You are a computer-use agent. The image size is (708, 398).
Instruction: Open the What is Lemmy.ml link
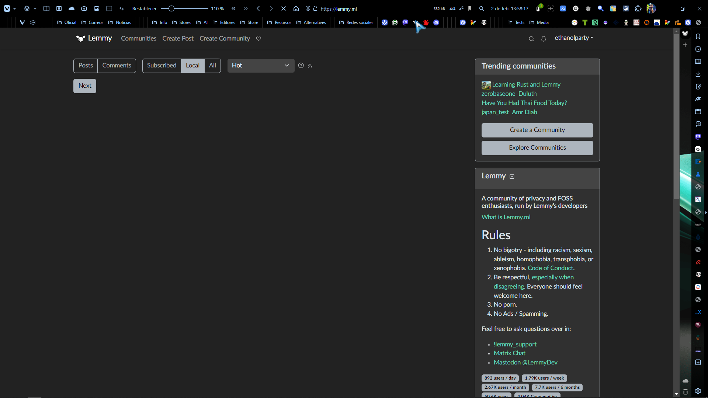tap(506, 217)
